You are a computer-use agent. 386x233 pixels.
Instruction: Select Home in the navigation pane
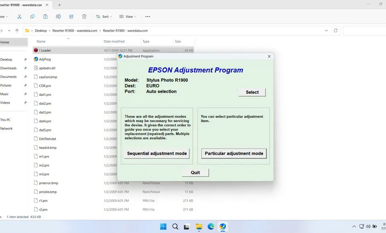pos(14,42)
